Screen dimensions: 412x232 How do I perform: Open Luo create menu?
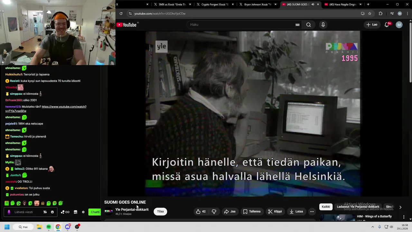pyautogui.click(x=372, y=25)
